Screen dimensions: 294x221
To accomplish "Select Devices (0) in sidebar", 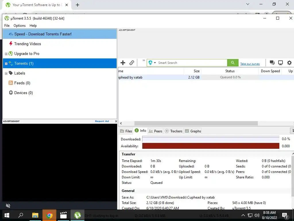I will click(x=60, y=93).
